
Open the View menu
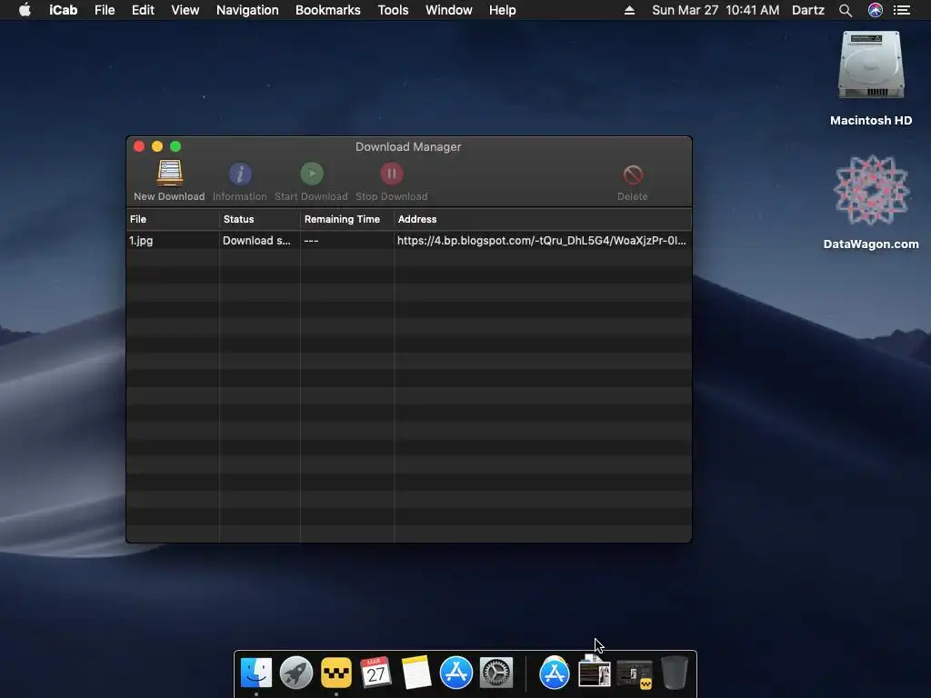tap(185, 10)
